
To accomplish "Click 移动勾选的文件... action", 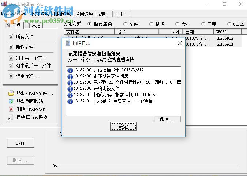I will coord(35,93).
